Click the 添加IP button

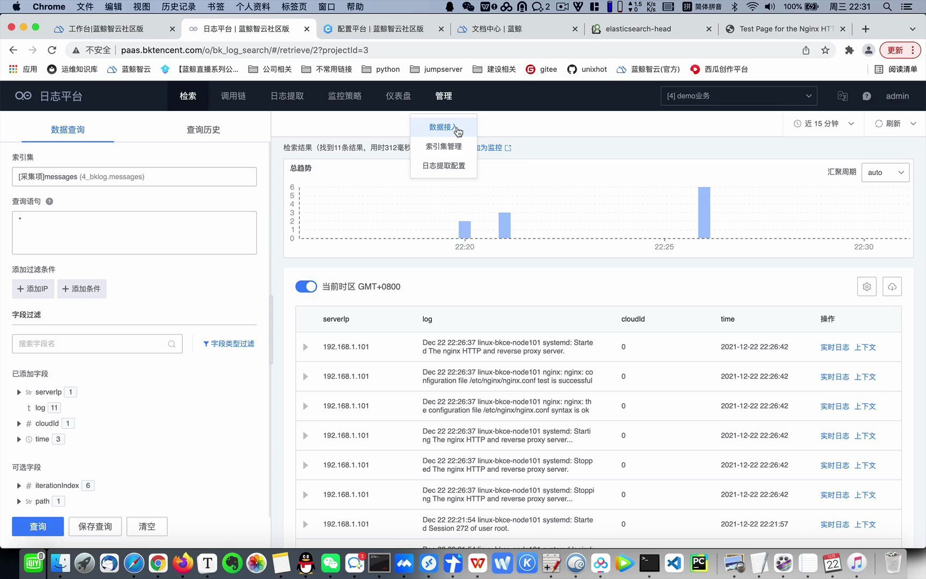pyautogui.click(x=33, y=289)
